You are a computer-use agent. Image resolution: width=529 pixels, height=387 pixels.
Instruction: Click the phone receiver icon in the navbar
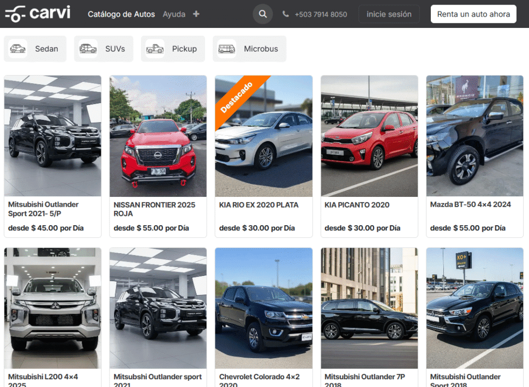[286, 14]
